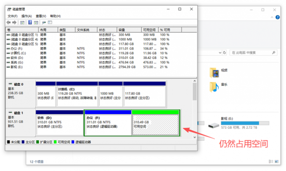Click the 2794.39 GB capacity cell
Viewport: 286px width, 171px height.
[x=127, y=67]
